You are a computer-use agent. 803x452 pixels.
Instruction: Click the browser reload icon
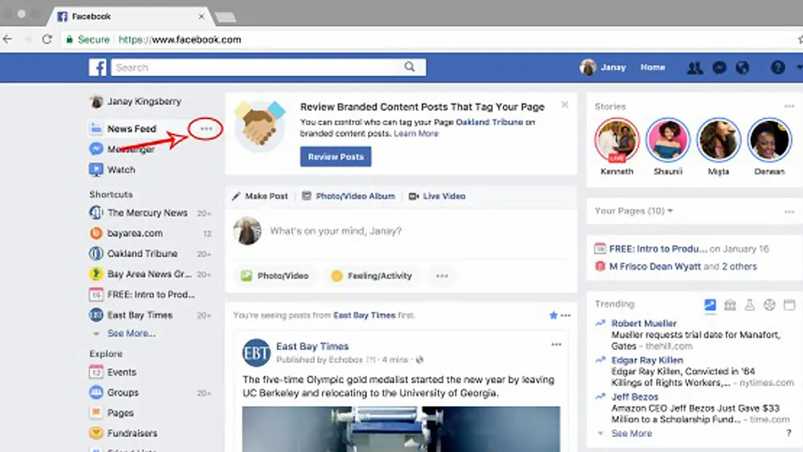[x=47, y=39]
